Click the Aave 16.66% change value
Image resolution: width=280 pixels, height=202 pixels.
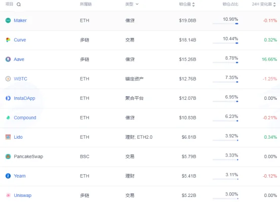(269, 59)
